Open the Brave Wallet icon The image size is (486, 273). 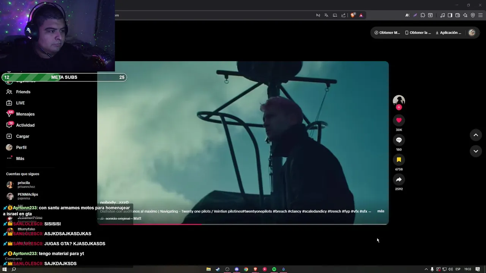(458, 15)
